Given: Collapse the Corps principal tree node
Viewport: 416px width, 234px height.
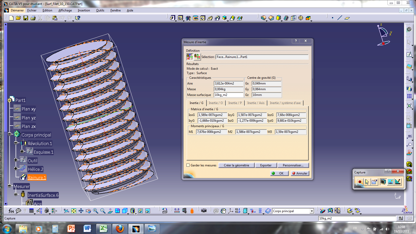Looking at the screenshot, I should (10, 134).
